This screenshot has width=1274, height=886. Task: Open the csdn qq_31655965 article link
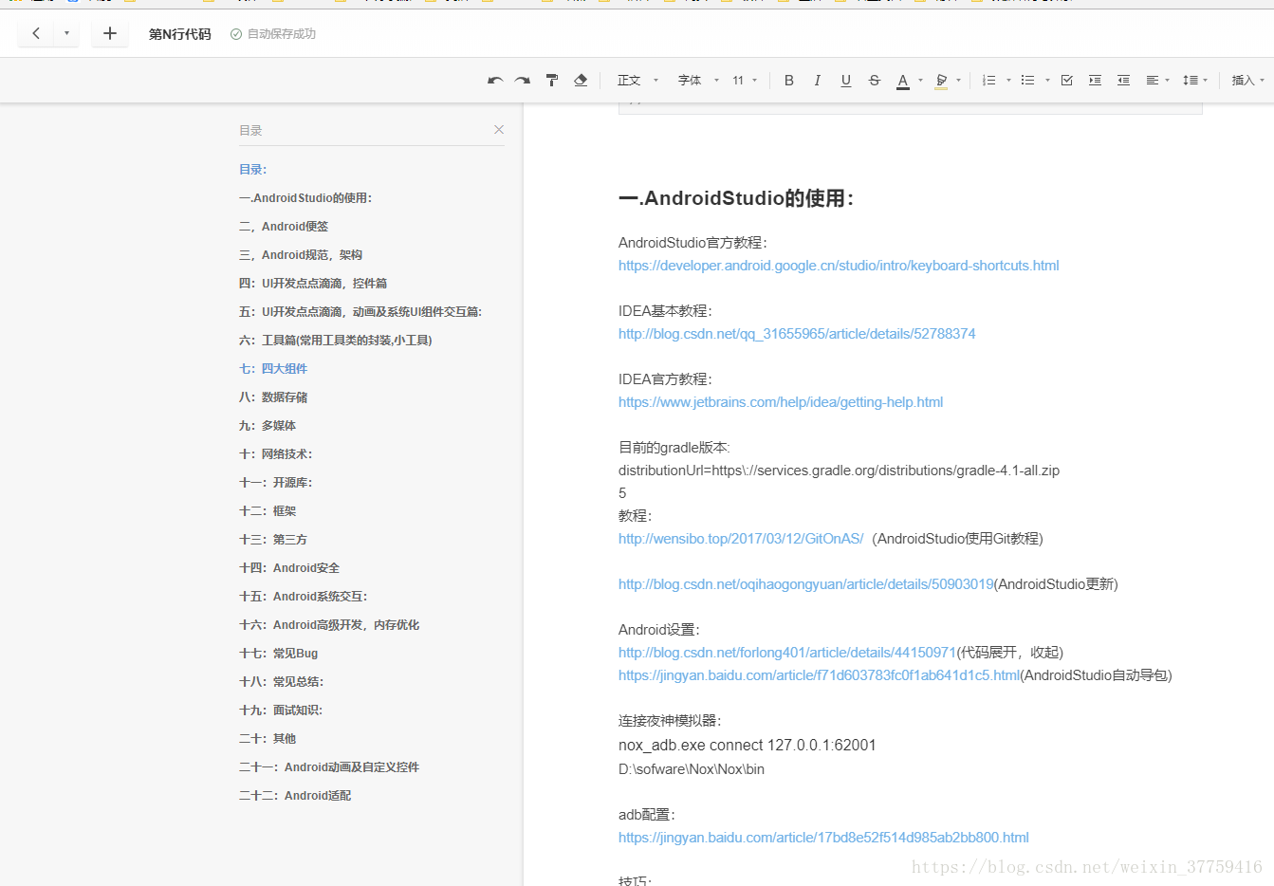[x=797, y=334]
